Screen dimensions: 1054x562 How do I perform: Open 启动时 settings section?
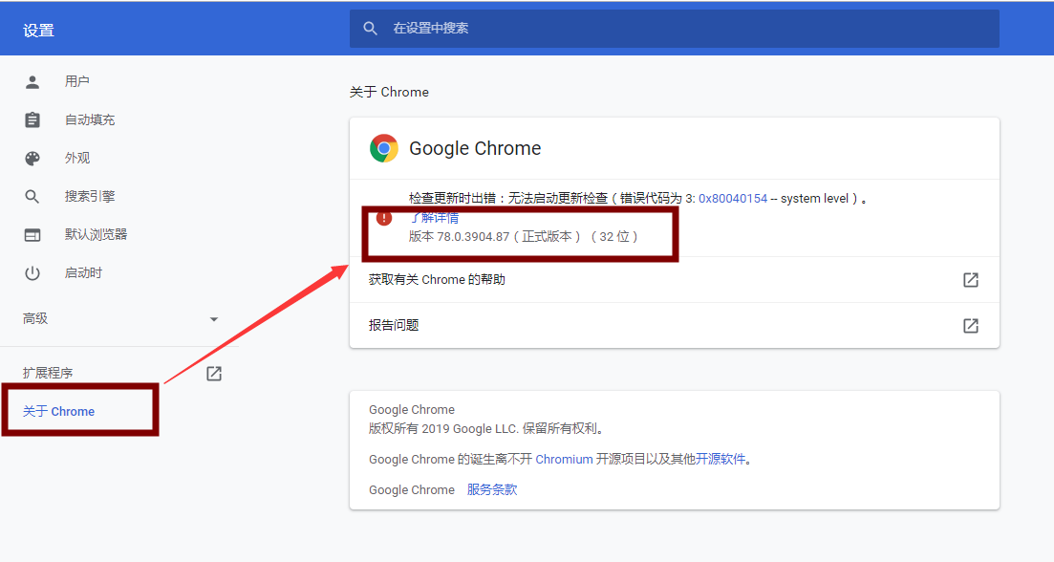tap(83, 273)
